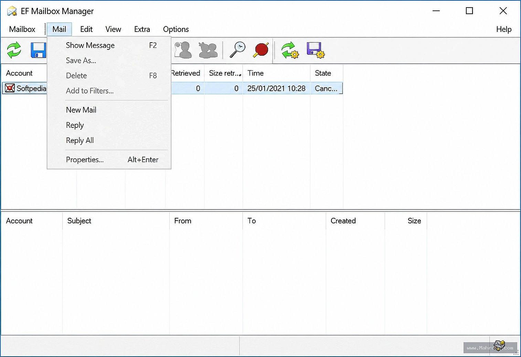Sort by Size retr... column header

pos(224,73)
